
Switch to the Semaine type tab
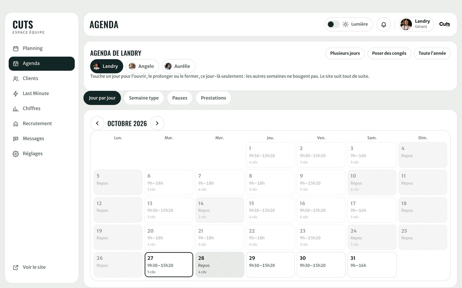click(144, 98)
